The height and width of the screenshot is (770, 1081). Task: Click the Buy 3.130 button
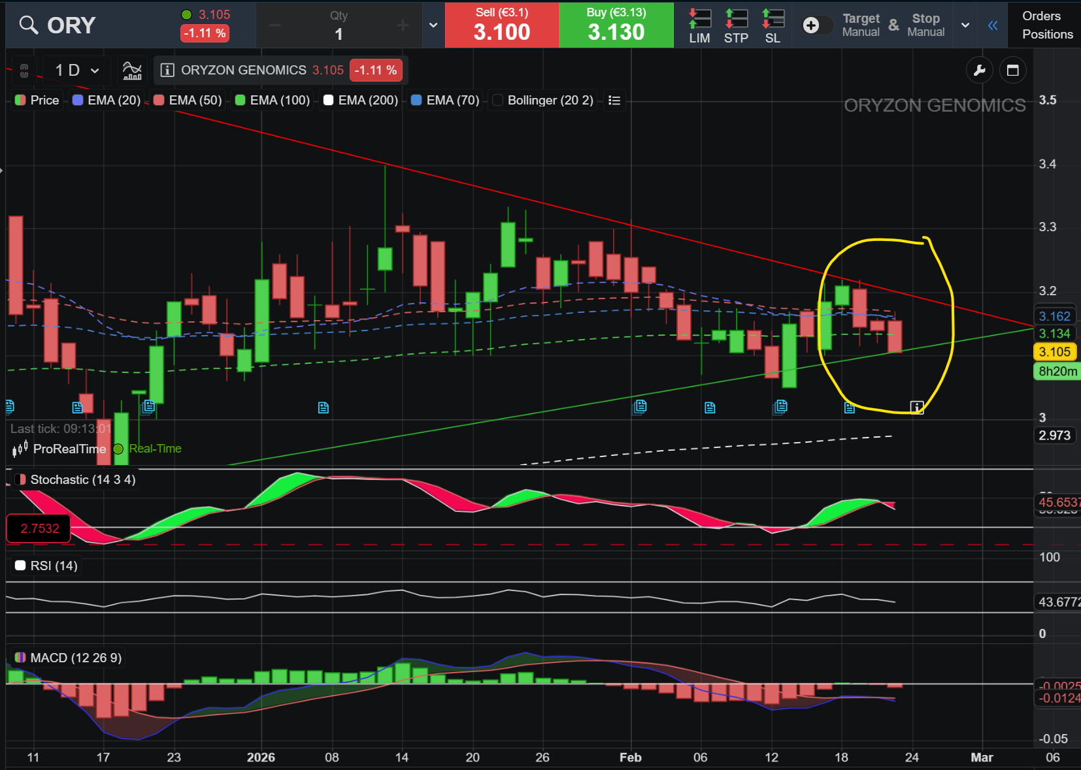[616, 25]
